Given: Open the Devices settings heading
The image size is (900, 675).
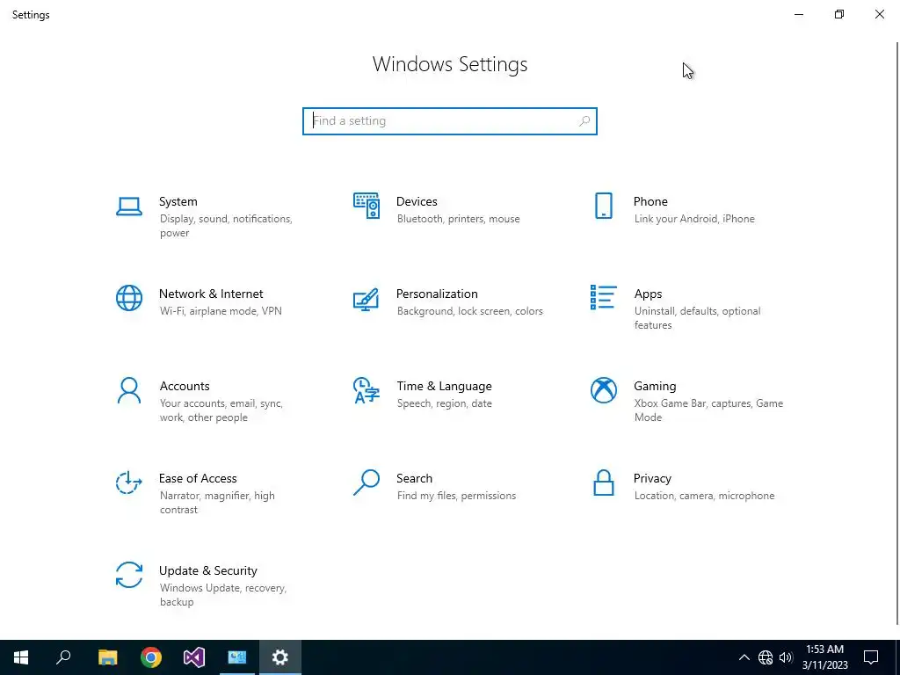Looking at the screenshot, I should [x=417, y=201].
